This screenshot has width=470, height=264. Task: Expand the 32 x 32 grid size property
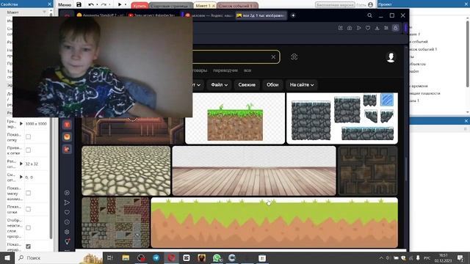pyautogui.click(x=21, y=164)
